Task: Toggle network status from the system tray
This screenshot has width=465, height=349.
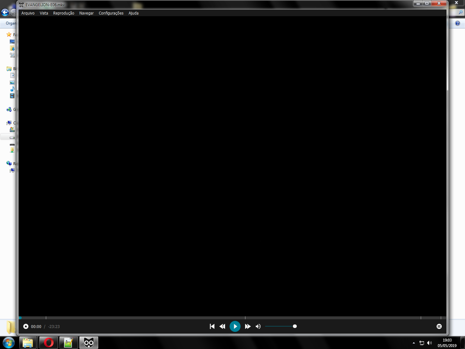Action: 422,343
